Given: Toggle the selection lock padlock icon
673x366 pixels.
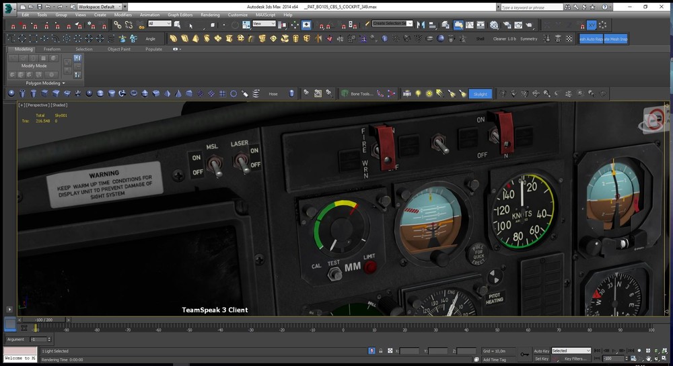Looking at the screenshot, I should click(x=381, y=351).
